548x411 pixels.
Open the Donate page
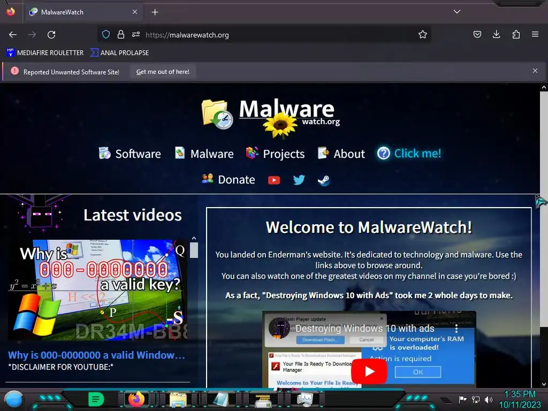click(x=228, y=180)
